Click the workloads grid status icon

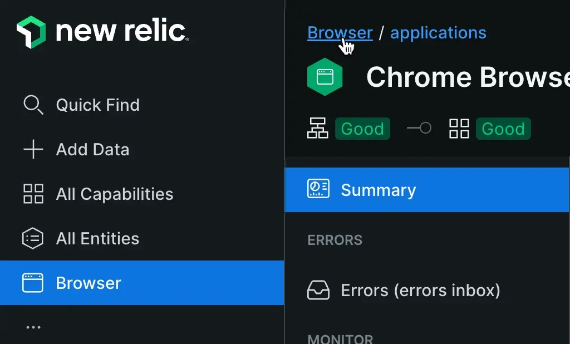coord(459,129)
